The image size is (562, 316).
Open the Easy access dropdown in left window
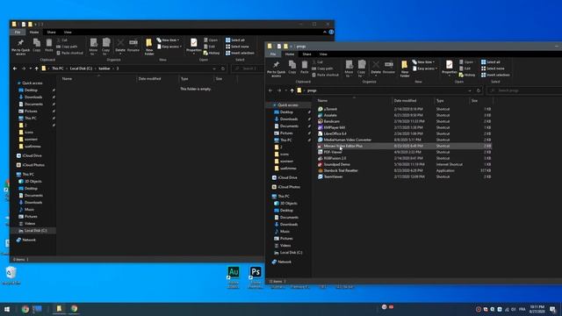[x=169, y=47]
